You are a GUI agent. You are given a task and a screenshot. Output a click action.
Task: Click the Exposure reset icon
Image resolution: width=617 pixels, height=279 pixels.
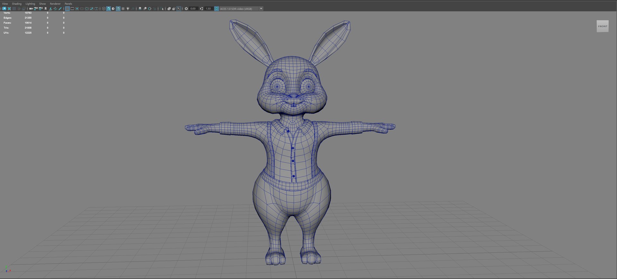tap(186, 9)
